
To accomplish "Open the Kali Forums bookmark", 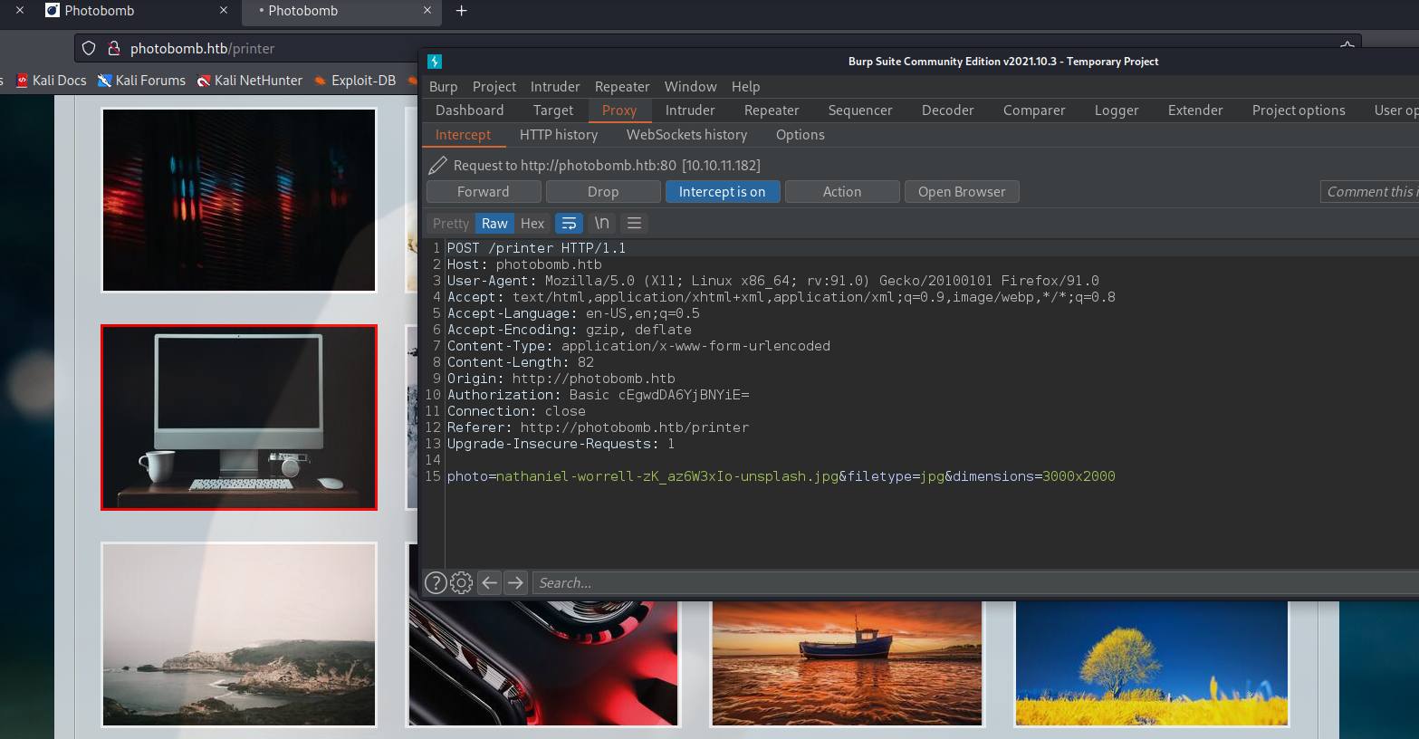I will pos(141,81).
